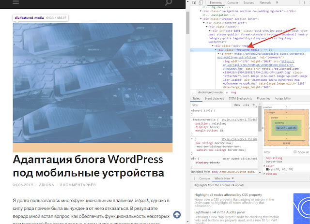Select the Accessibility tab
Image resolution: width=310 pixels, height=224 pixels.
(283, 98)
